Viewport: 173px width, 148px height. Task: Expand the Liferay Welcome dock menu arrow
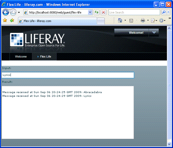pyautogui.click(x=154, y=33)
